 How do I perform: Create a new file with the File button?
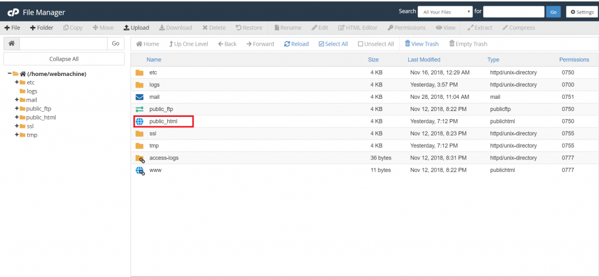click(x=12, y=28)
